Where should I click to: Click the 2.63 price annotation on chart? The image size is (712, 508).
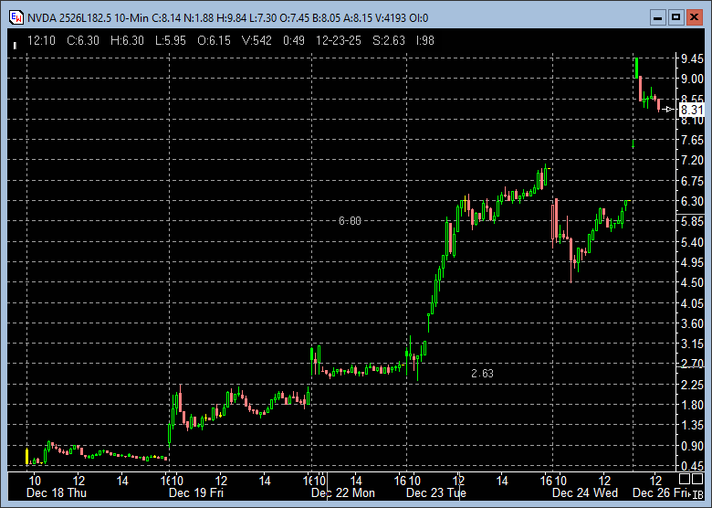[x=482, y=374]
